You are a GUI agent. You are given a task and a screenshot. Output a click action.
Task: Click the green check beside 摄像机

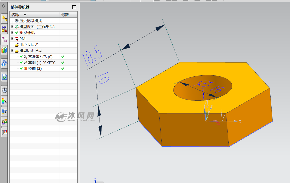[x=17, y=32]
